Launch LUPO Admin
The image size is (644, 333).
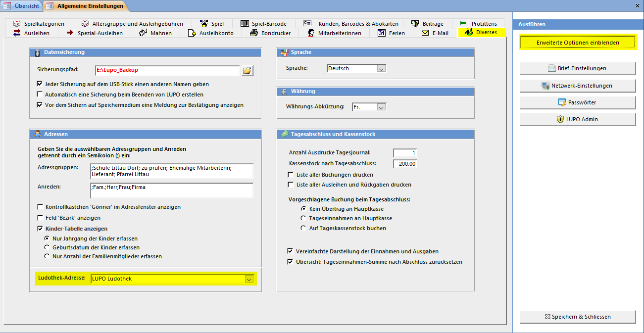click(x=578, y=119)
